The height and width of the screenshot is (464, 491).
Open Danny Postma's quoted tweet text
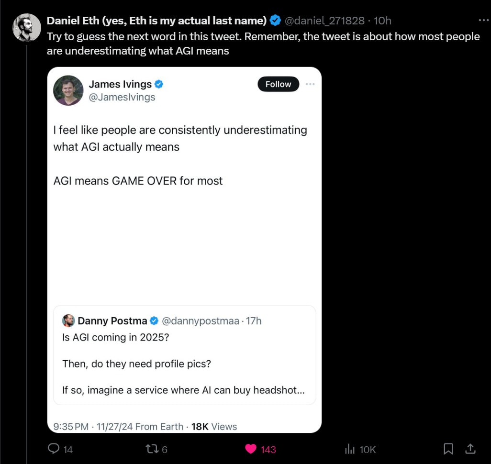(183, 364)
